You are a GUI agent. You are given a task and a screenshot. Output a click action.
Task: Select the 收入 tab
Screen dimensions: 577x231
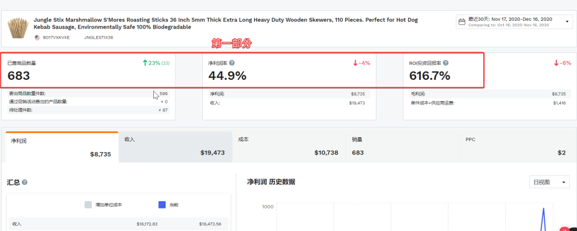pyautogui.click(x=175, y=147)
